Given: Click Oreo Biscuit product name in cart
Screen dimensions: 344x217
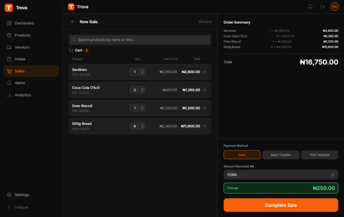Looking at the screenshot, I should [x=82, y=106].
